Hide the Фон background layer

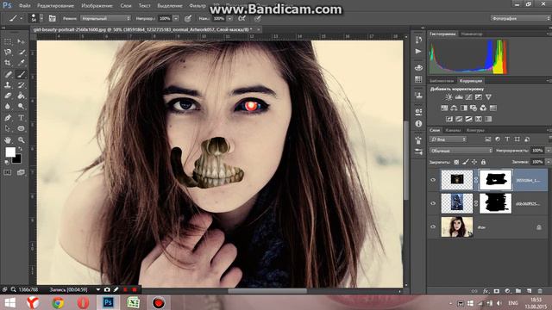(x=433, y=226)
